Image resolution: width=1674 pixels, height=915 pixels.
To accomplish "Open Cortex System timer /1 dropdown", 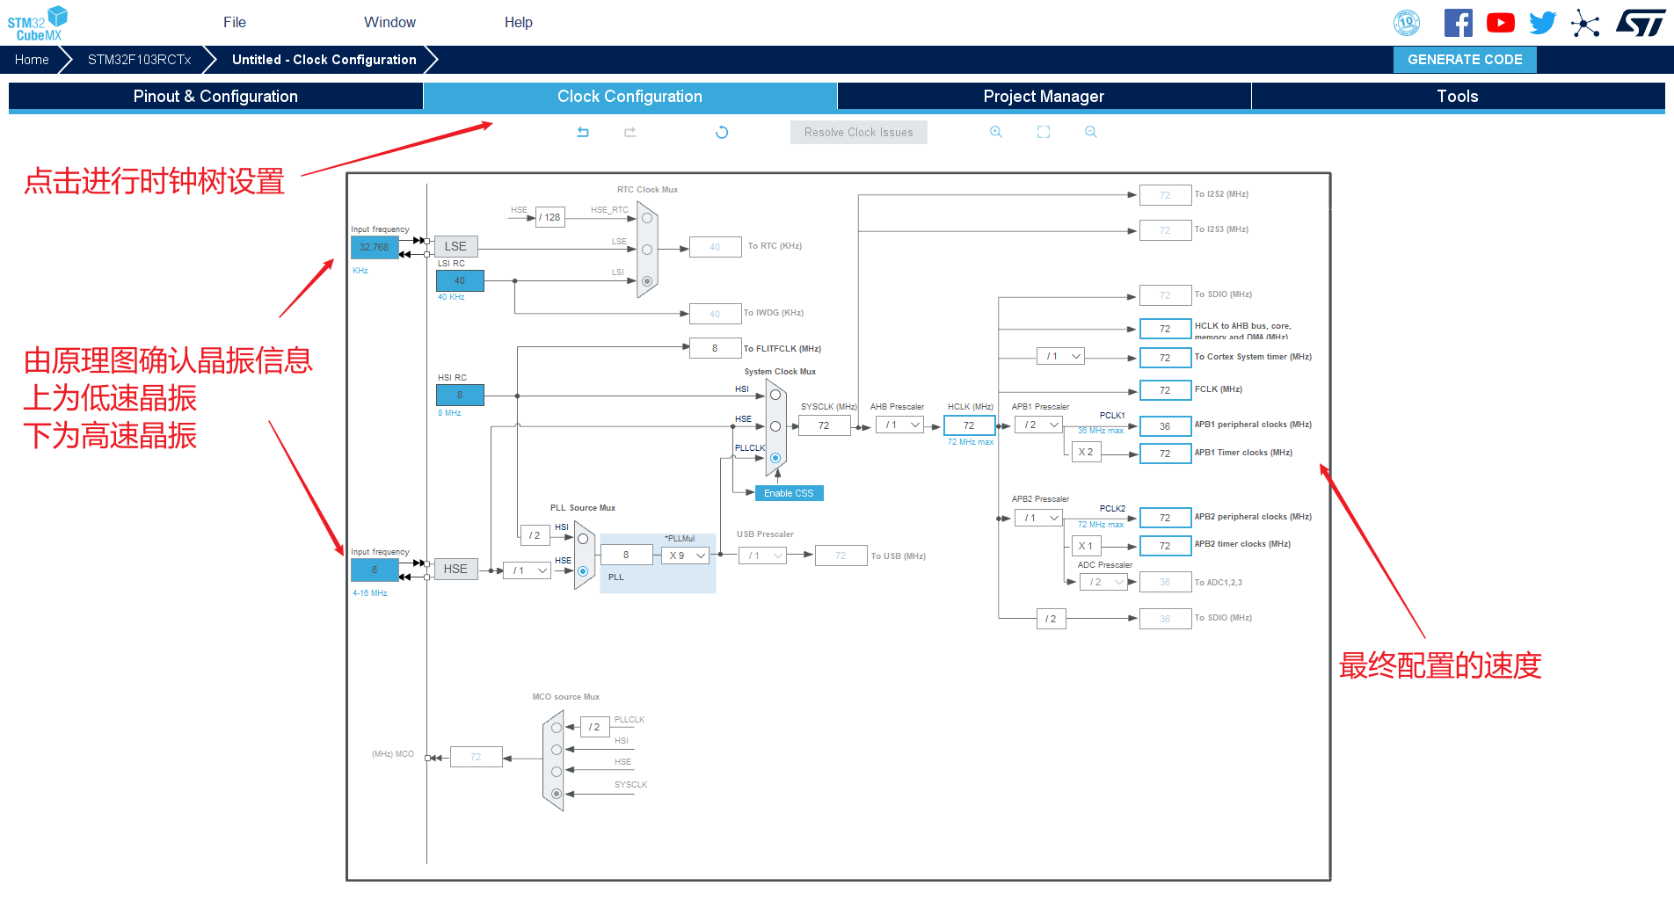I will (1061, 357).
